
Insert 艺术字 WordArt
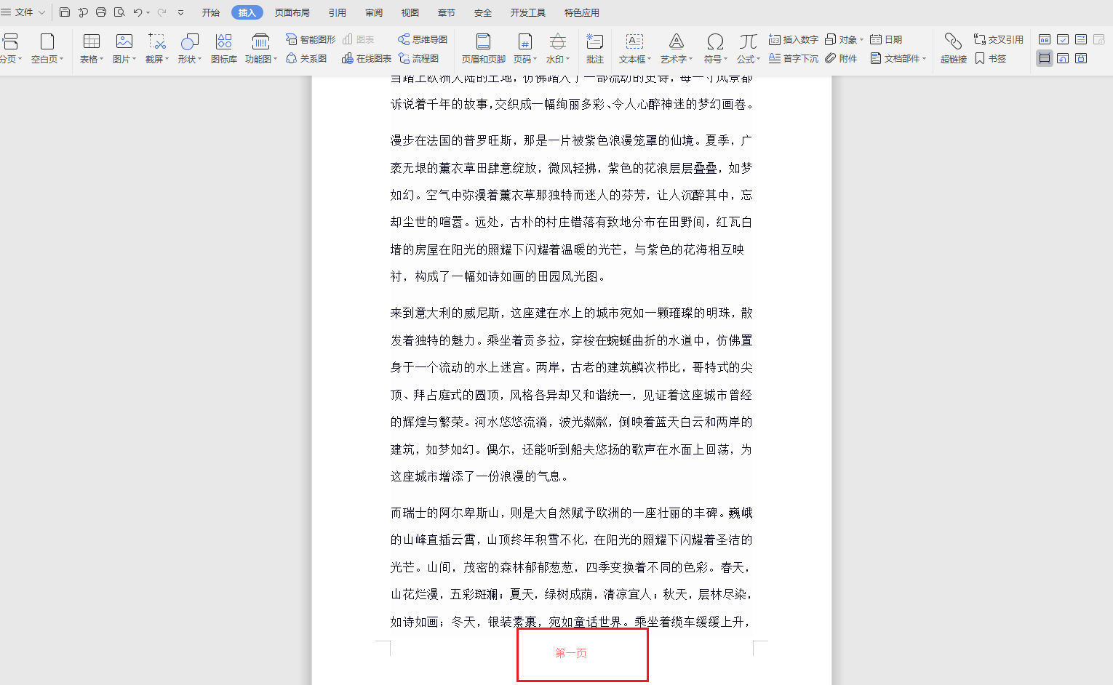674,47
